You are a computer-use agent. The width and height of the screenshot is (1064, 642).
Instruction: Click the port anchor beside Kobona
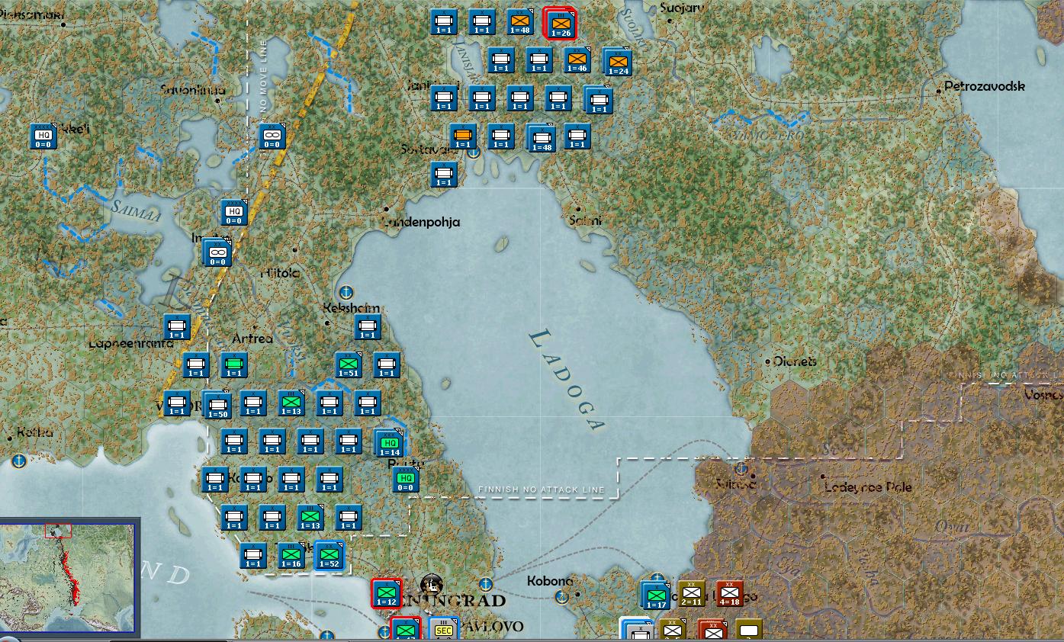click(x=562, y=596)
